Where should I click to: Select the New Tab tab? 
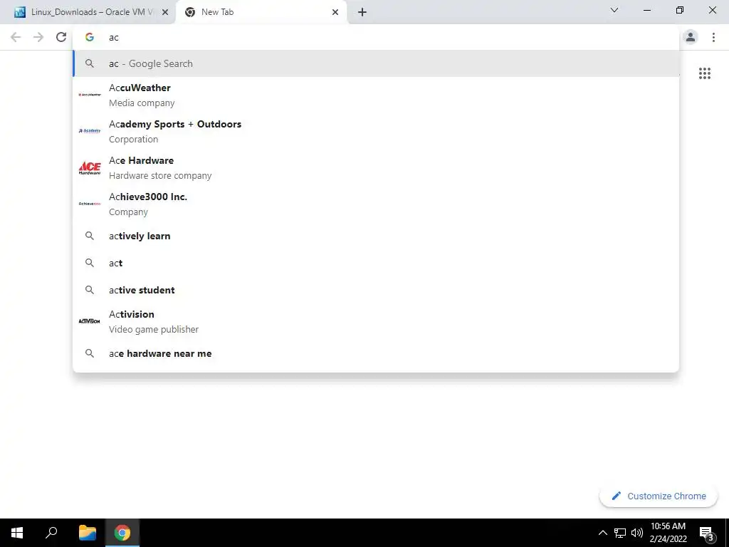click(x=261, y=12)
